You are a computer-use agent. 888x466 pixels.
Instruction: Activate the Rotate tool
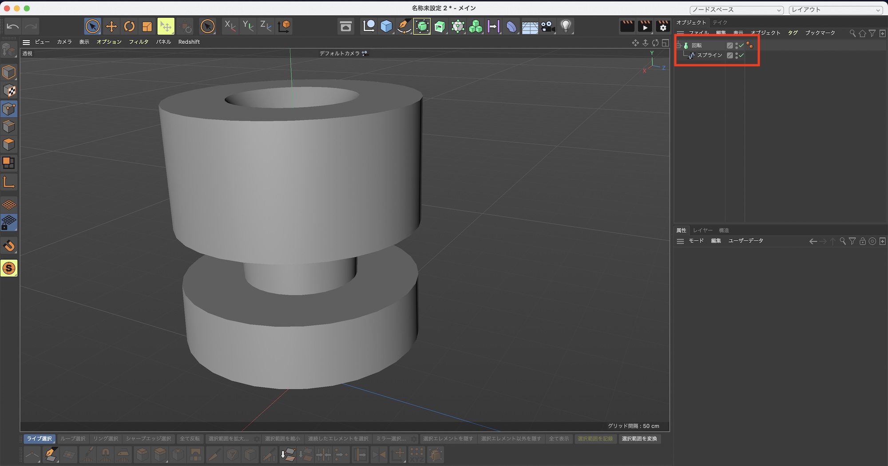click(129, 27)
